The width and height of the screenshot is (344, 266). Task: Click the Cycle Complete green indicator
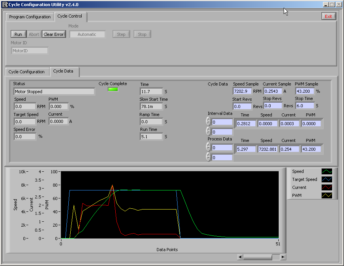[113, 90]
